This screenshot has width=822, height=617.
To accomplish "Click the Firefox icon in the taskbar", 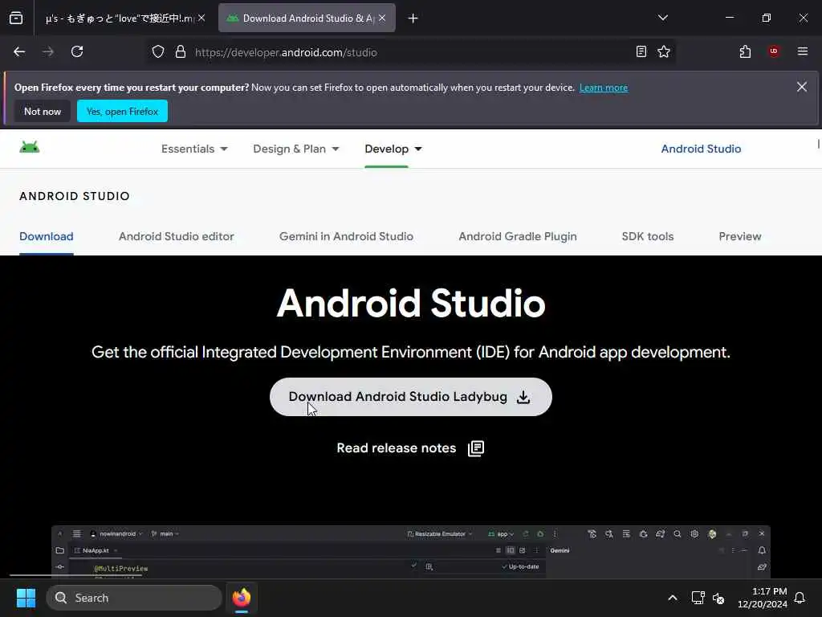I will 242,598.
